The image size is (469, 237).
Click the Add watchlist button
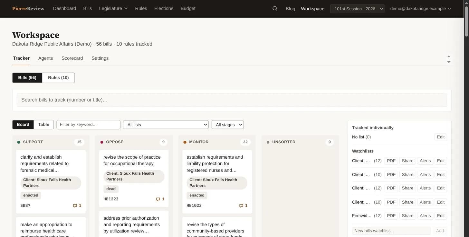tap(440, 231)
